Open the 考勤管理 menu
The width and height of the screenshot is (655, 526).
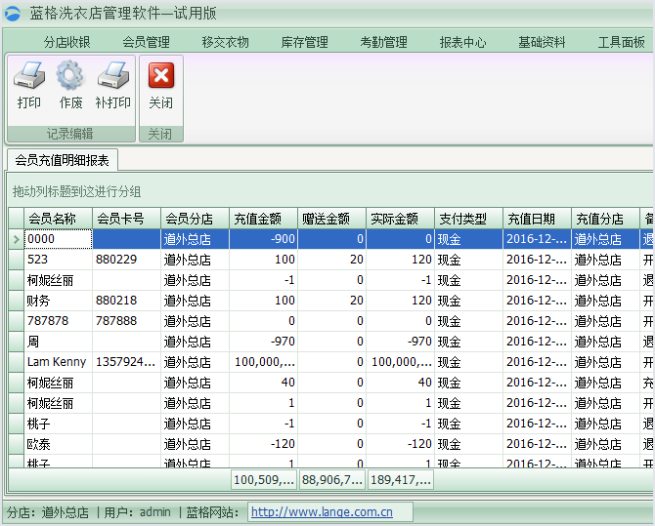(x=384, y=43)
